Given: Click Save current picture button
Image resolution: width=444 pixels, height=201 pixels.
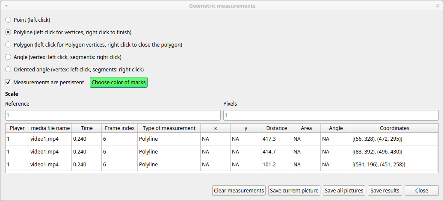Looking at the screenshot, I should click(x=294, y=191).
